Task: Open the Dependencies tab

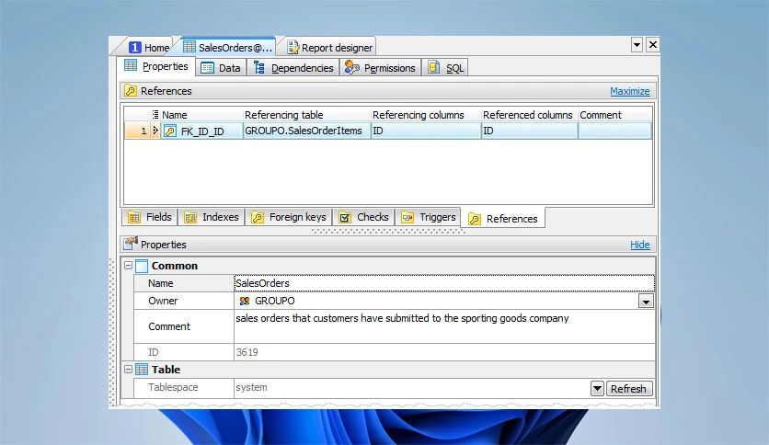Action: tap(293, 68)
